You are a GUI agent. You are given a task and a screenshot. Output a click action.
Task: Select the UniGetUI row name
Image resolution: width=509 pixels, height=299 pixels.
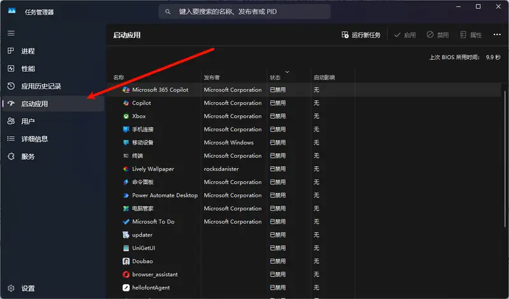(x=144, y=248)
